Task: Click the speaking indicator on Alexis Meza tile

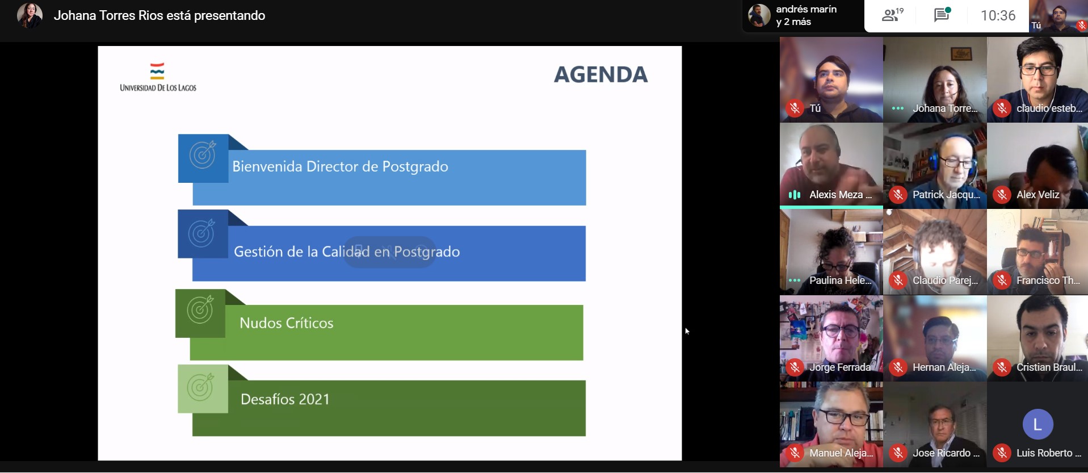Action: [795, 195]
